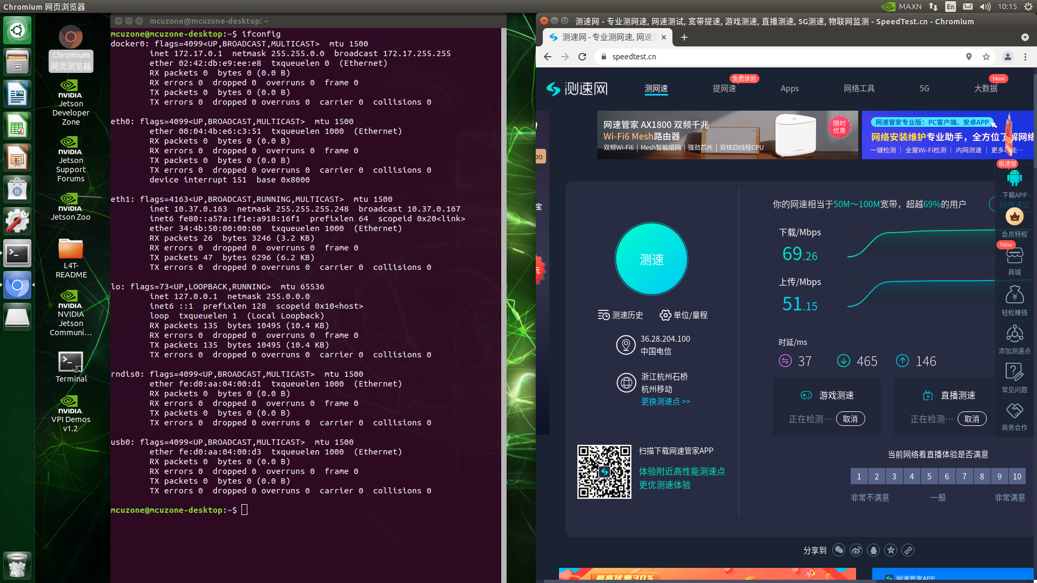Open NVIDIA MAXN power mode indicator

coord(902,6)
